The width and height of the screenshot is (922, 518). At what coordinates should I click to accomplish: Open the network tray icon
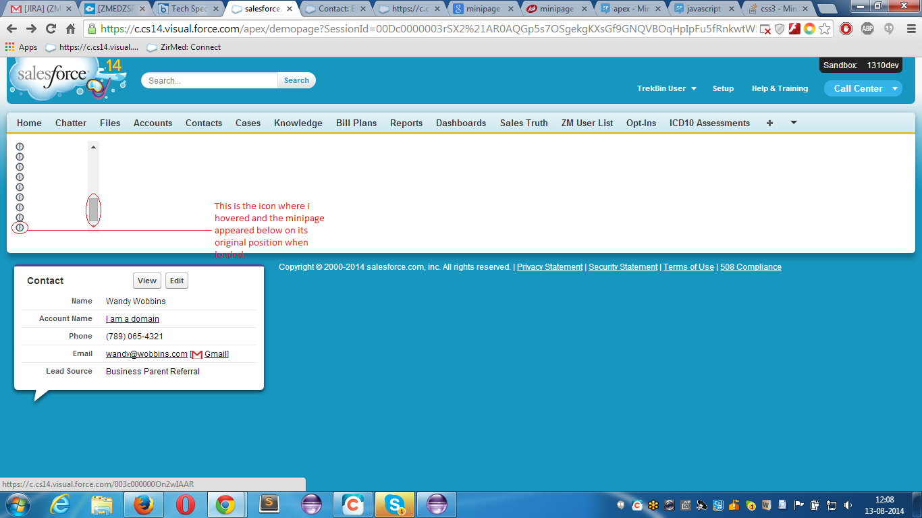coord(832,505)
